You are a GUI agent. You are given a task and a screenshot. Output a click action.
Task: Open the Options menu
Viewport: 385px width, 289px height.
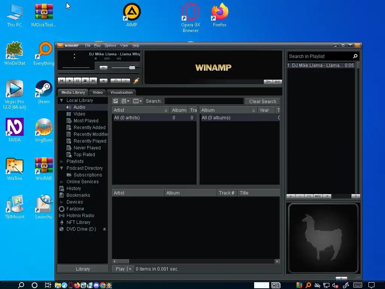pyautogui.click(x=110, y=46)
